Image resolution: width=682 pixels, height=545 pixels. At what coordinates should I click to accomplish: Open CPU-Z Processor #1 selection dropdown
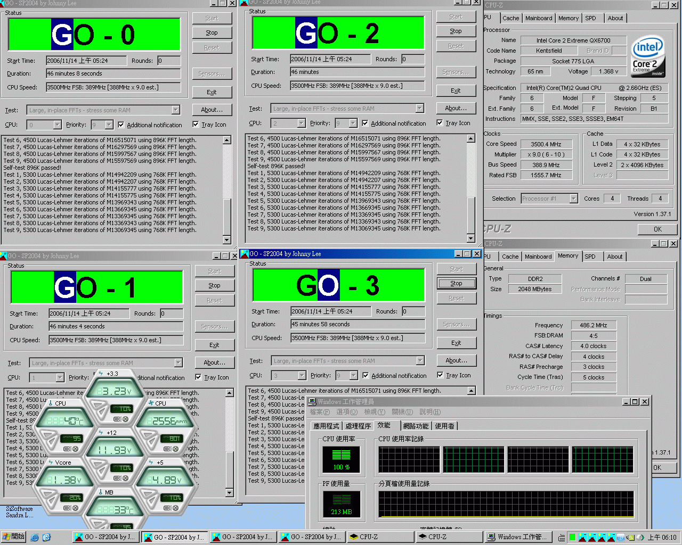click(x=573, y=199)
